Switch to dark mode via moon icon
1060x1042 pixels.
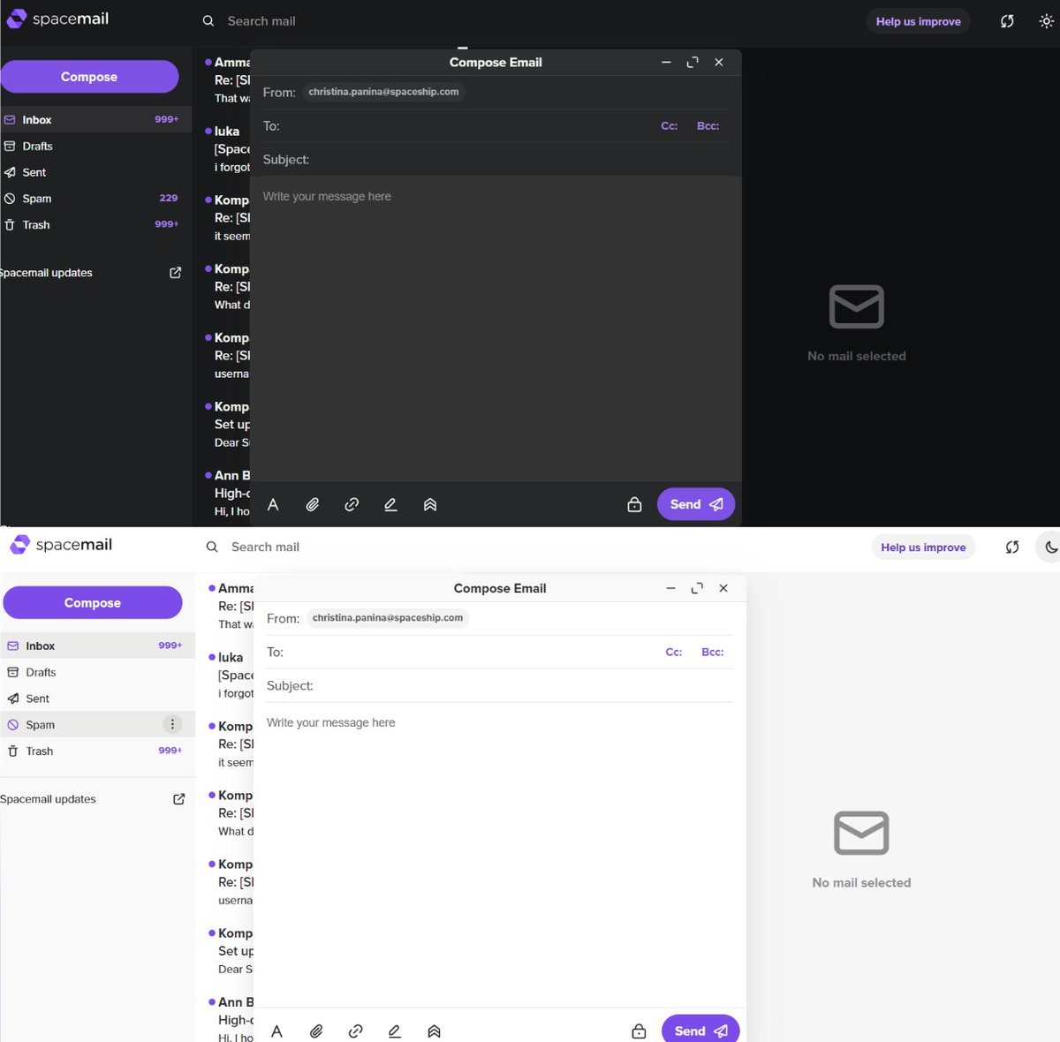[x=1051, y=547]
